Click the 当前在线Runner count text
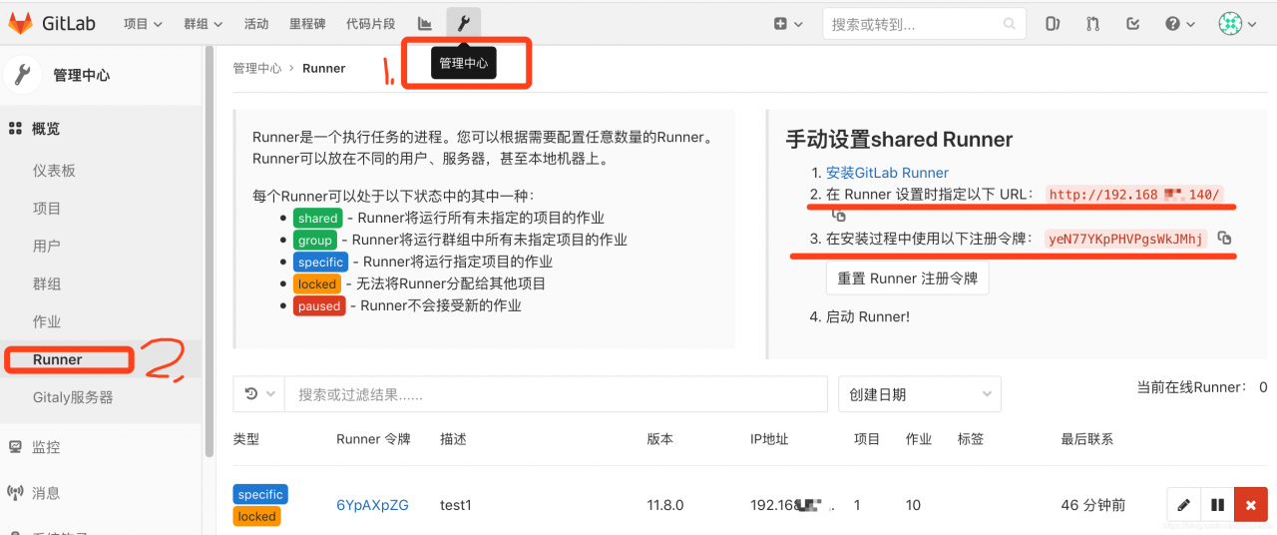The height and width of the screenshot is (535, 1277). pyautogui.click(x=1202, y=387)
